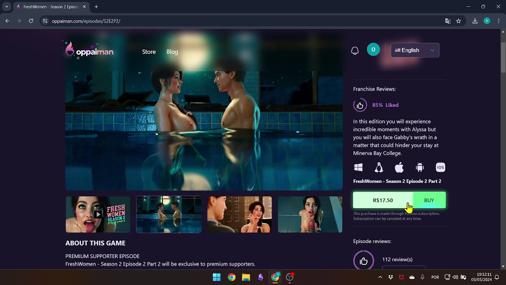Select the third screenshot thumbnail, brick wall
The width and height of the screenshot is (506, 285).
click(x=240, y=215)
